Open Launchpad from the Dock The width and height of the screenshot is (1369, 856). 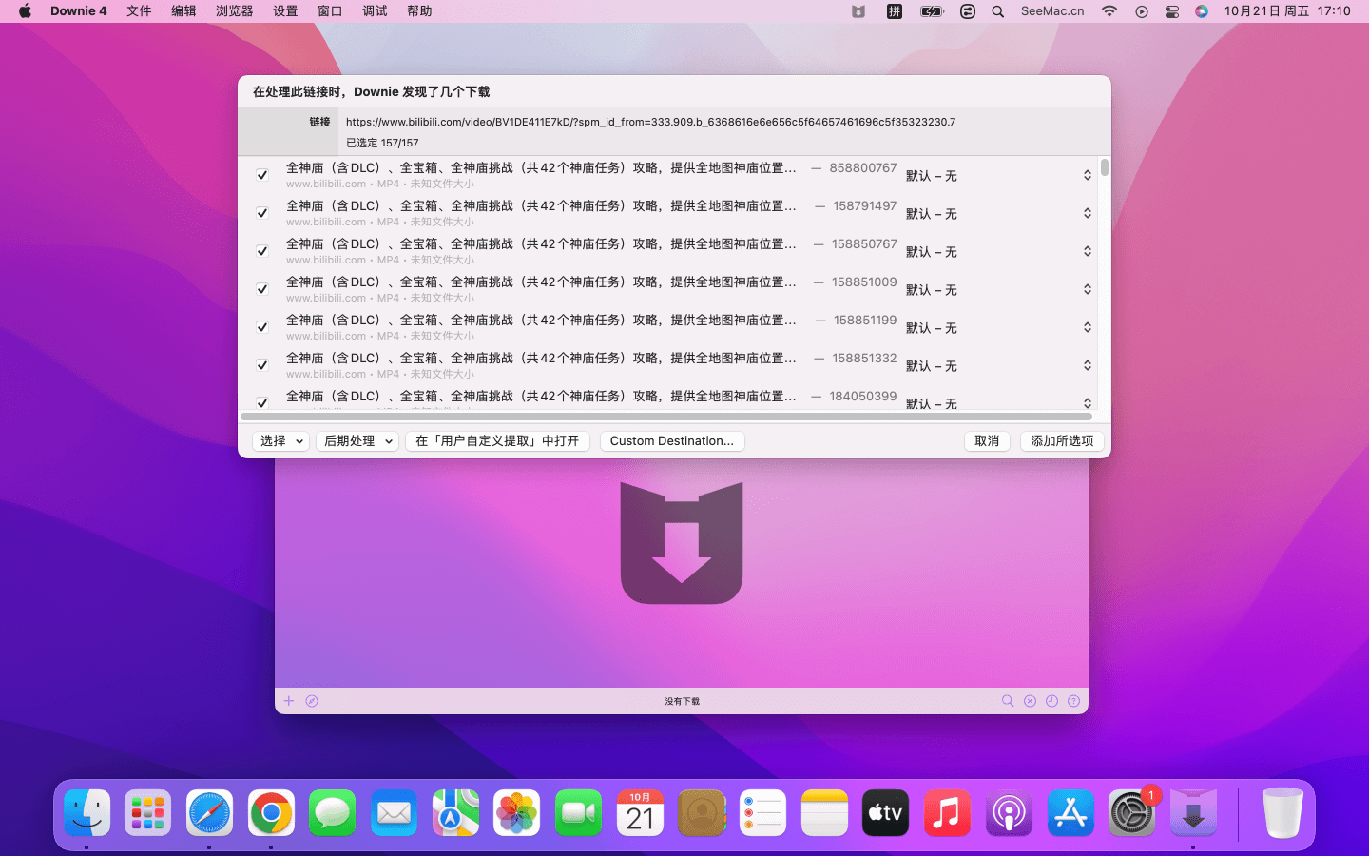[148, 813]
